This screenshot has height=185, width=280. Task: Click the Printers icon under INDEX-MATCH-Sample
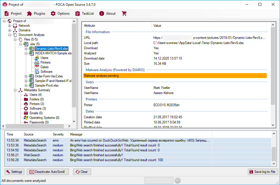37,62
